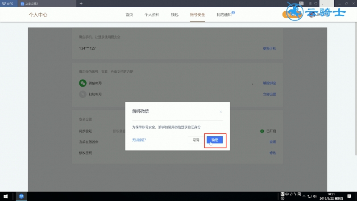Click the green WeChat account icon
This screenshot has height=201, width=357.
pos(83,83)
